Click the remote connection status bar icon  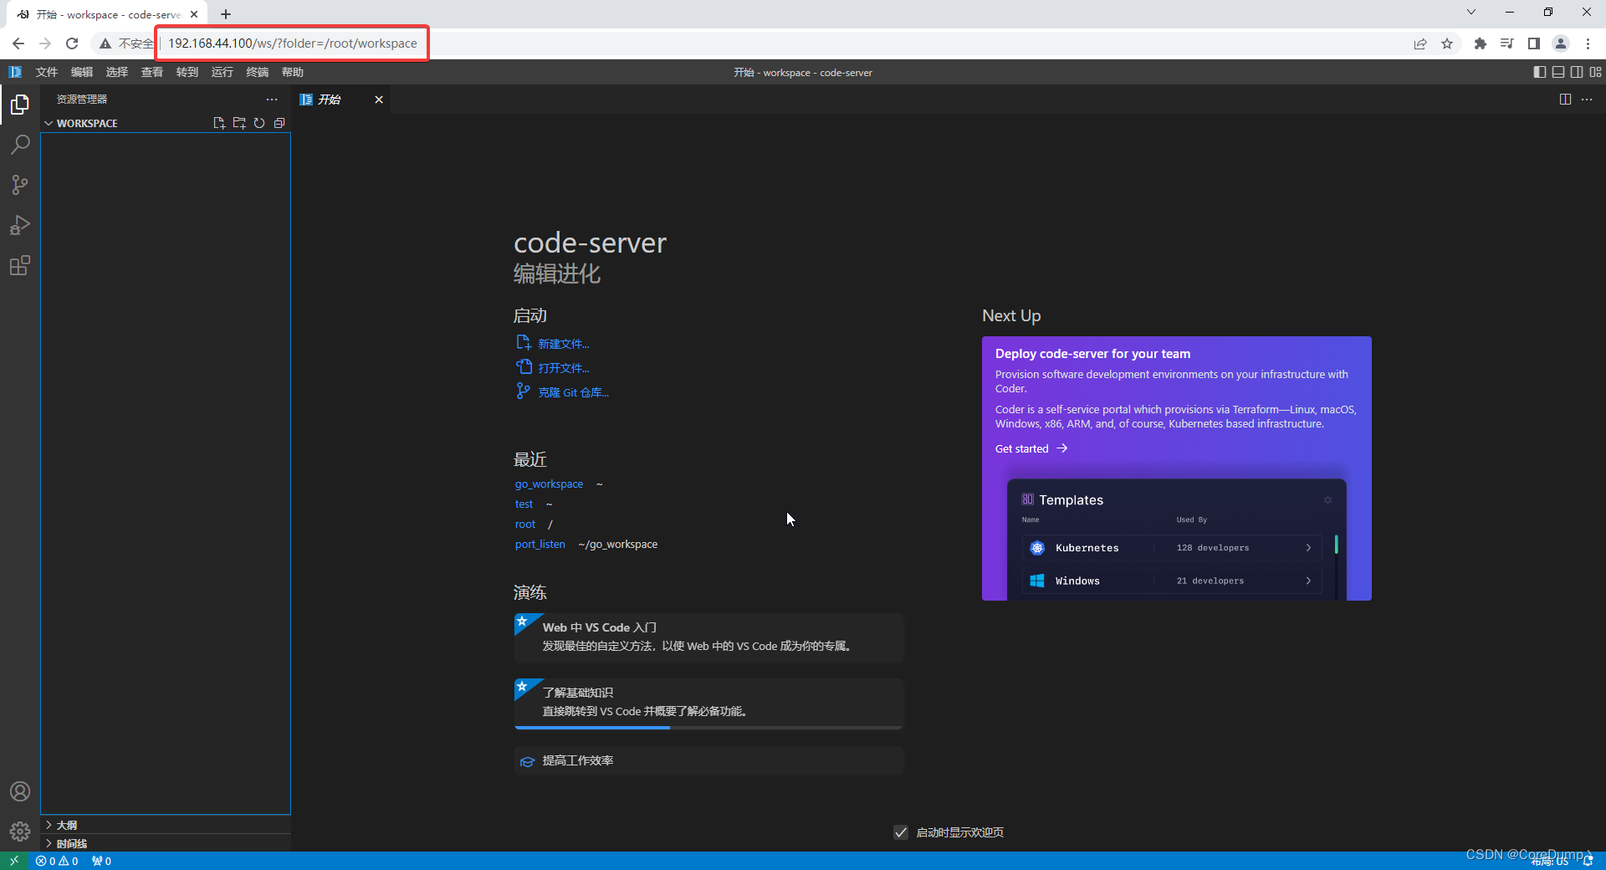pyautogui.click(x=14, y=861)
